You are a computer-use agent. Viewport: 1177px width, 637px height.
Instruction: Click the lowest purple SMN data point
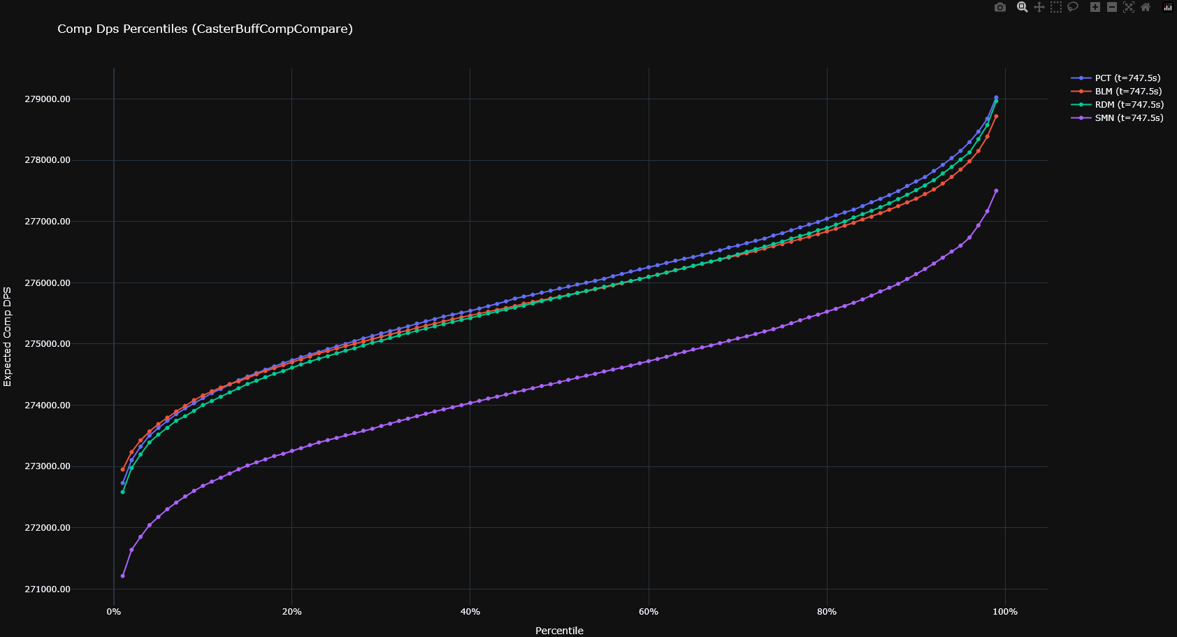tap(123, 576)
